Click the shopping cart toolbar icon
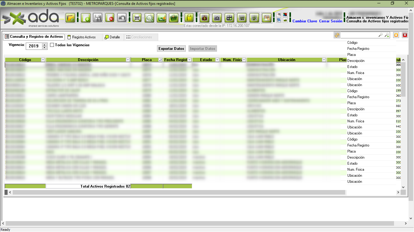Image resolution: width=414 pixels, height=232 pixels. (242, 18)
